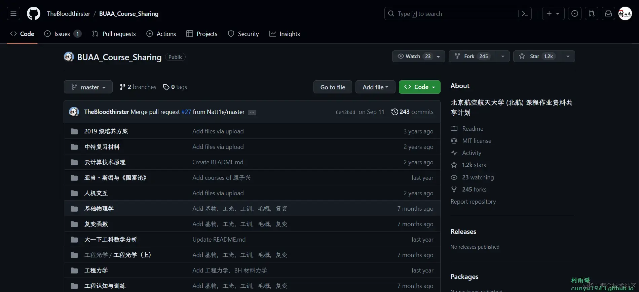The height and width of the screenshot is (292, 639).
Task: Star the repository
Action: coord(537,56)
